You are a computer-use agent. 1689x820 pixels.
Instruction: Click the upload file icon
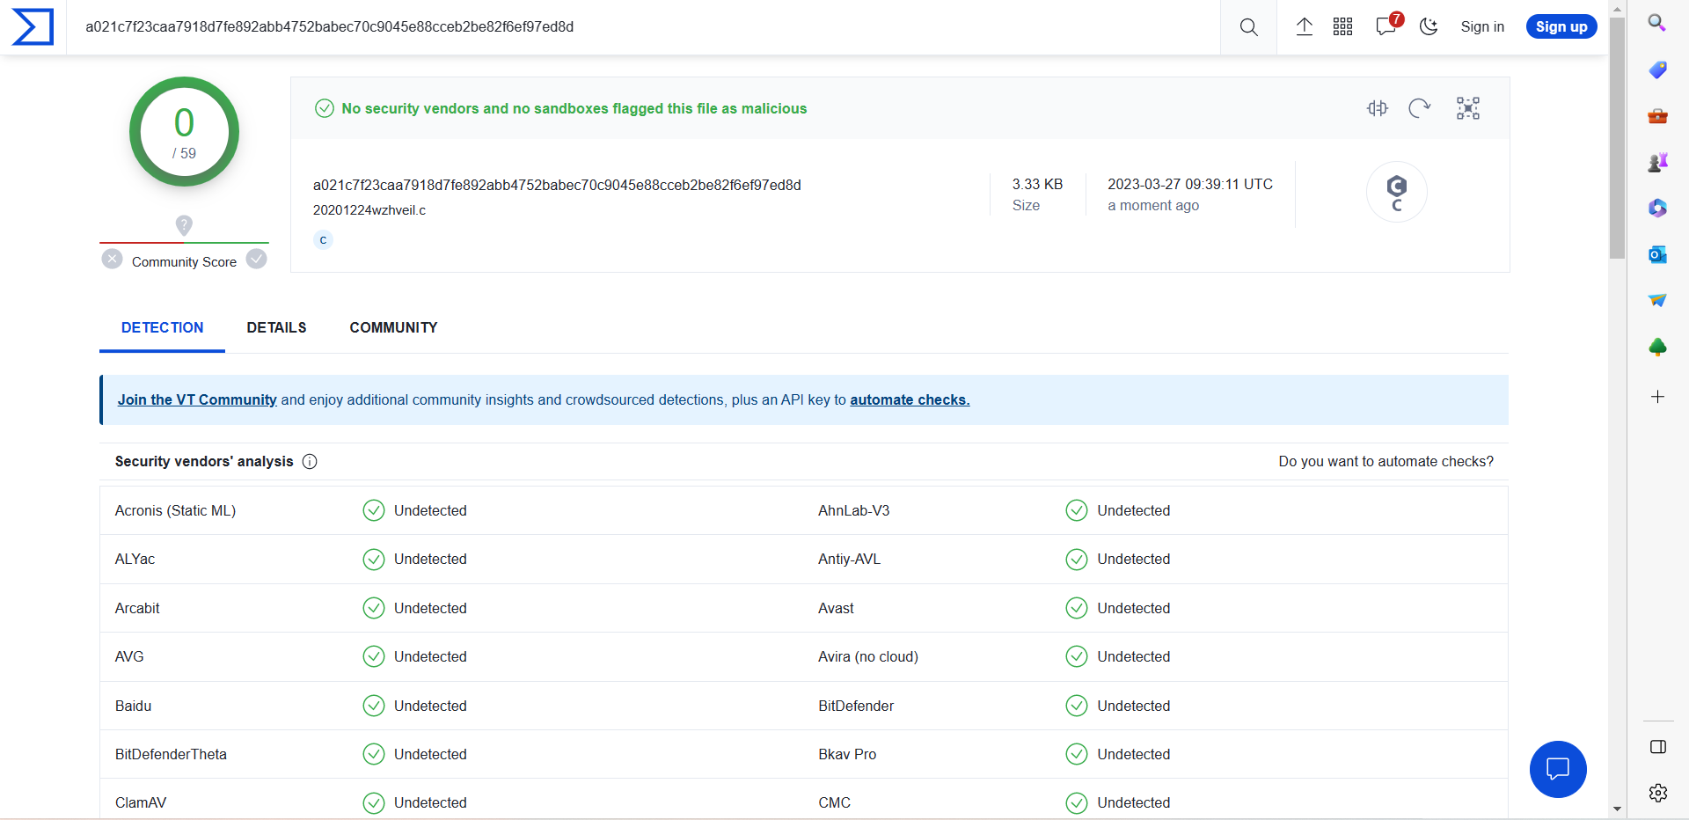click(x=1304, y=27)
